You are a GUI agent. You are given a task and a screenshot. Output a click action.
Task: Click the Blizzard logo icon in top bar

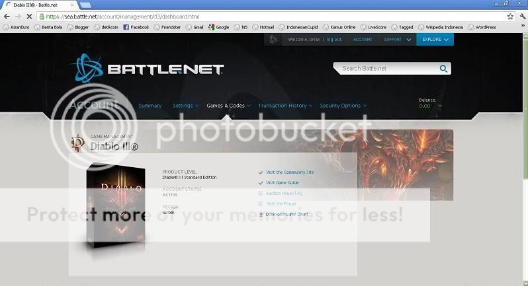point(273,40)
